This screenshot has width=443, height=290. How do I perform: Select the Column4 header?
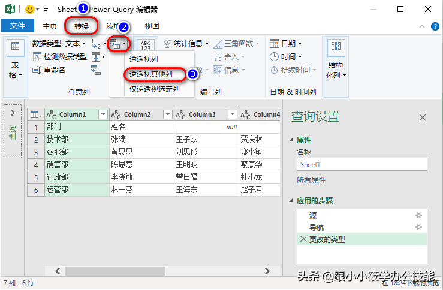tap(266, 114)
